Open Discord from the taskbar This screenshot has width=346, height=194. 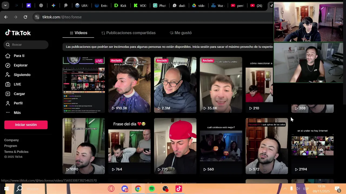[x=125, y=189]
